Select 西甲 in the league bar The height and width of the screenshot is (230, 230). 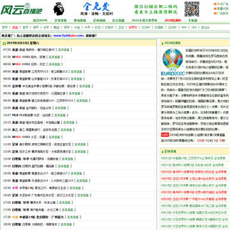(4, 27)
